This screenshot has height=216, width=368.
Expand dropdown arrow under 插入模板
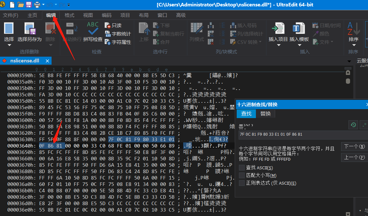299,45
